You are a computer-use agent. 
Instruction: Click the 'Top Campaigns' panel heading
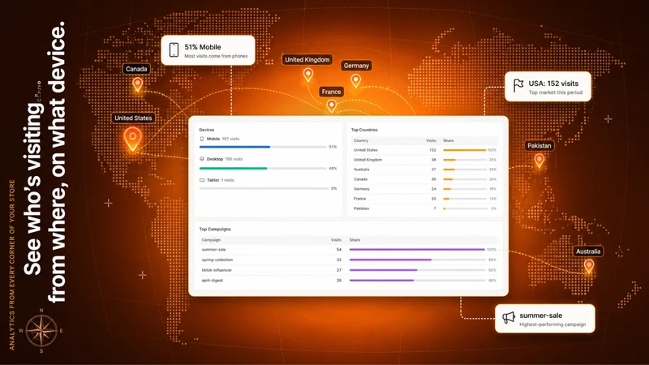coord(215,230)
